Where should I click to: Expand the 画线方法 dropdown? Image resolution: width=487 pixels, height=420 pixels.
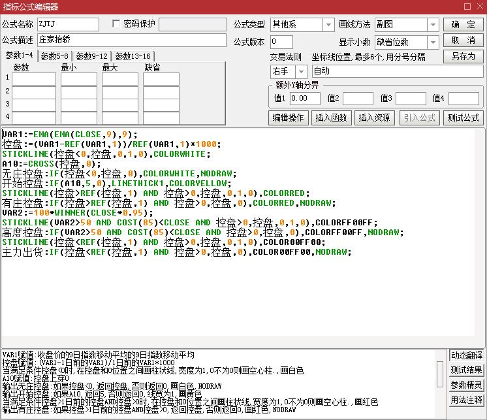click(x=433, y=25)
